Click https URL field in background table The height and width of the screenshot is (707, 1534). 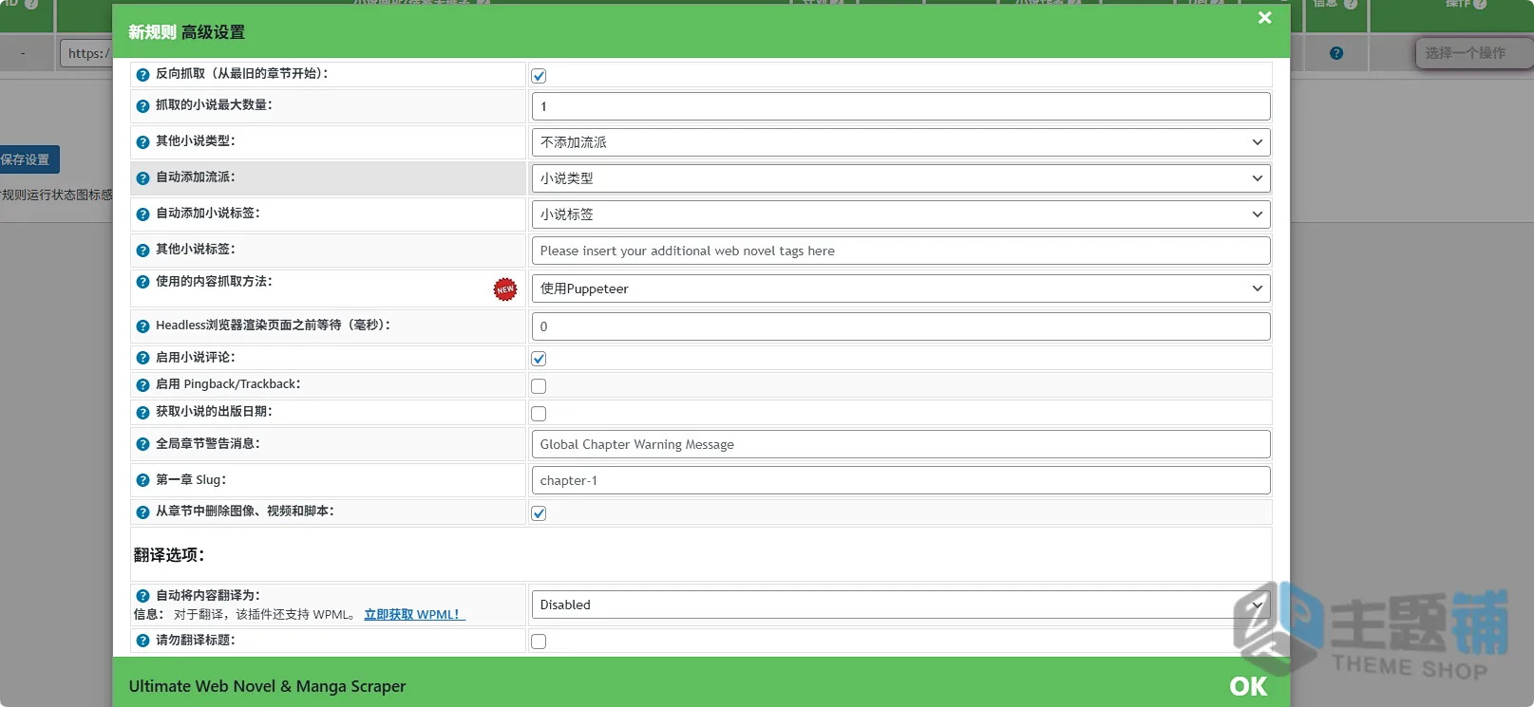[x=86, y=53]
